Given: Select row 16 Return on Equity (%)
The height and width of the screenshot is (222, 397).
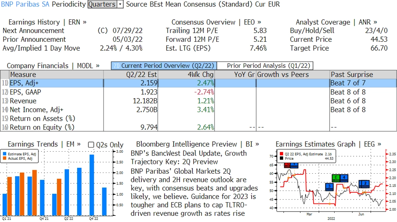Looking at the screenshot, I should 198,127.
